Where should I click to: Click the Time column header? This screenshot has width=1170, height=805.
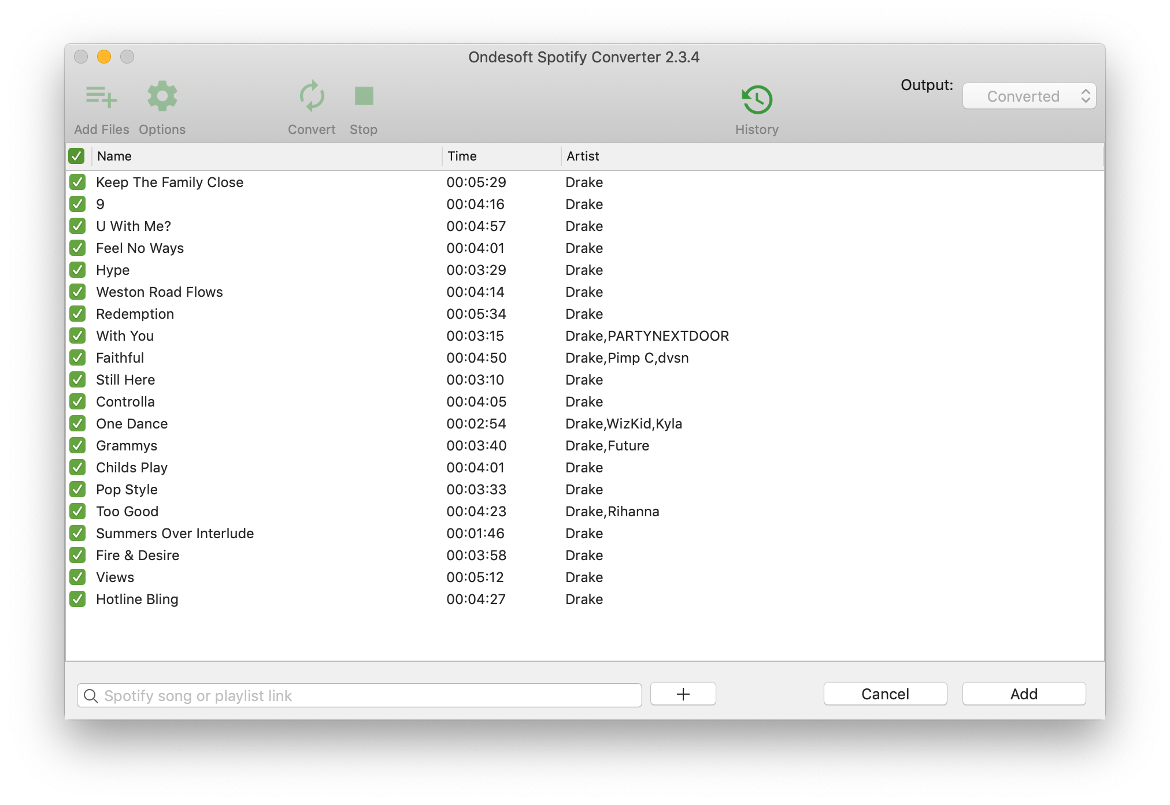[x=502, y=156]
